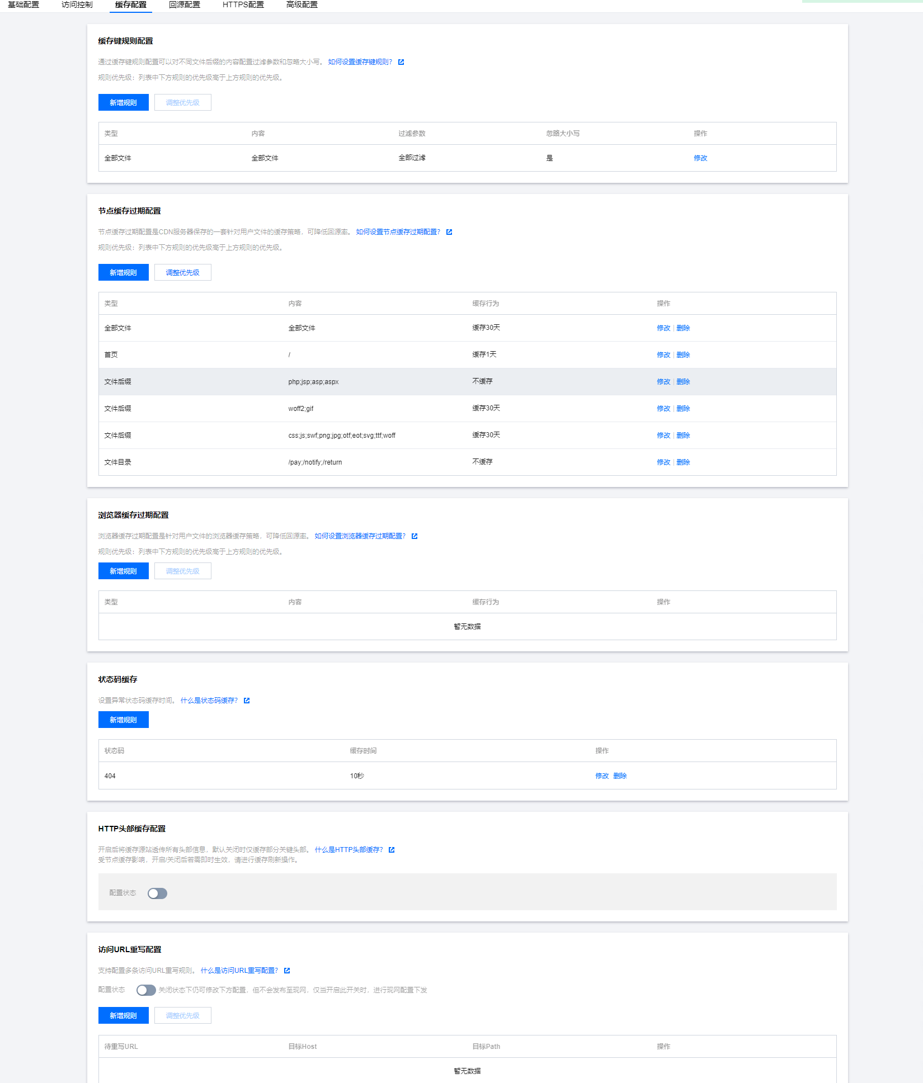Click 删除 for status code 404

point(620,776)
